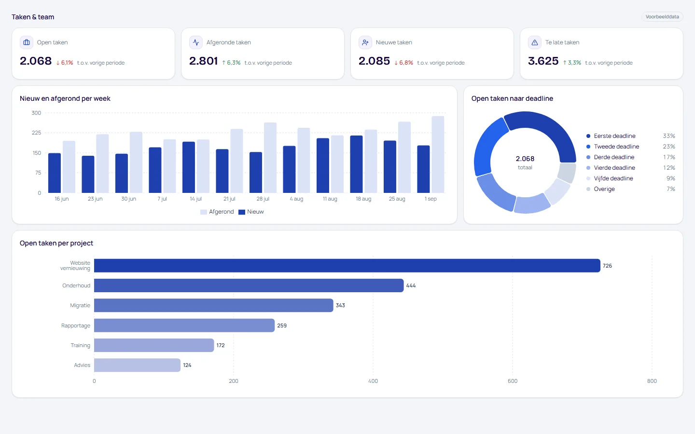Click the Nieuw en afgerond per week title
This screenshot has height=434, width=695.
pos(65,98)
